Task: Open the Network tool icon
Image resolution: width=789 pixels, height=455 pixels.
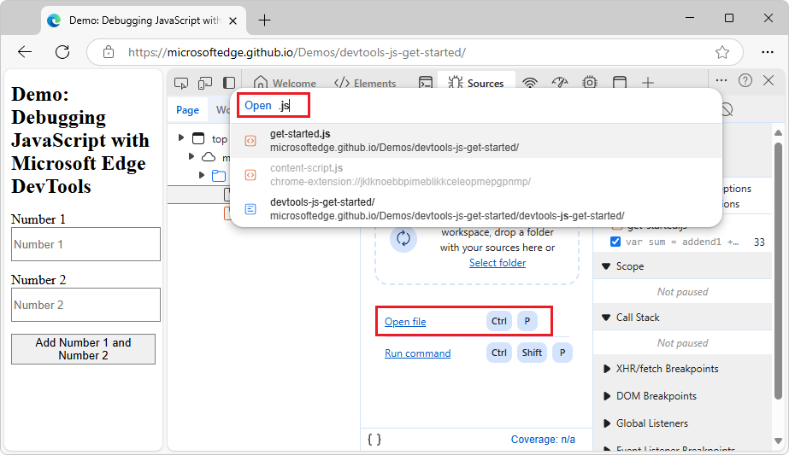Action: 530,83
